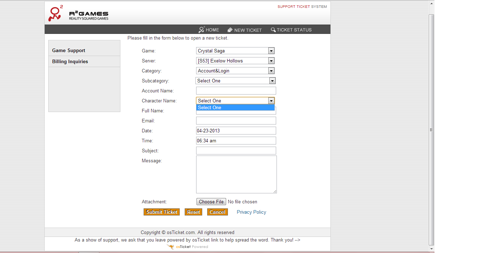Choose 'Select One' option in open list

point(235,107)
